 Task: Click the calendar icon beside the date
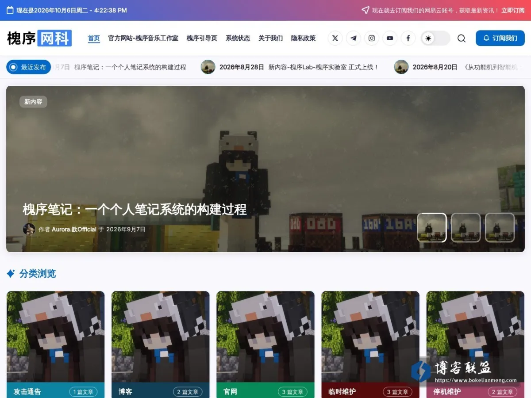pos(10,10)
